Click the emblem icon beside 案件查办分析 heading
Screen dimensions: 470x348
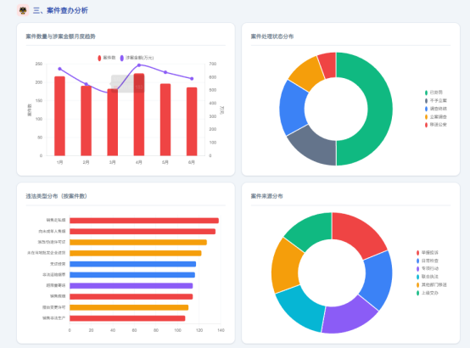tap(23, 10)
